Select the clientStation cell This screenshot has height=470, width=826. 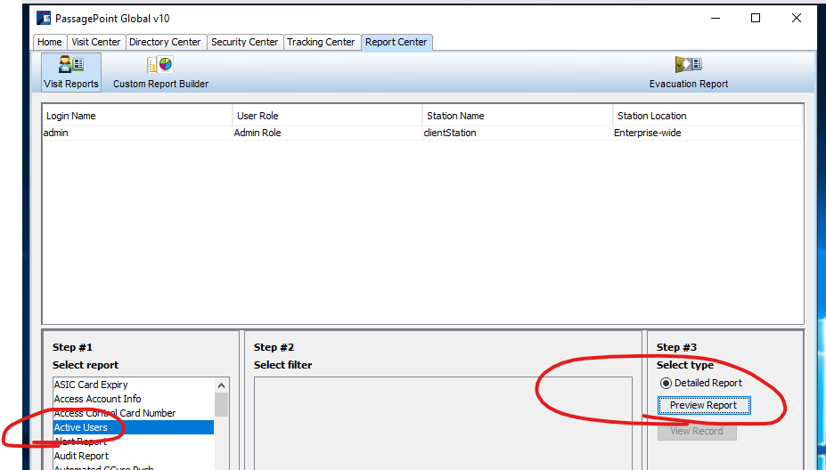point(518,134)
